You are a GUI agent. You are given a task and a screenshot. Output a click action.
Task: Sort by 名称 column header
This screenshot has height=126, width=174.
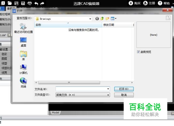click(x=68, y=25)
